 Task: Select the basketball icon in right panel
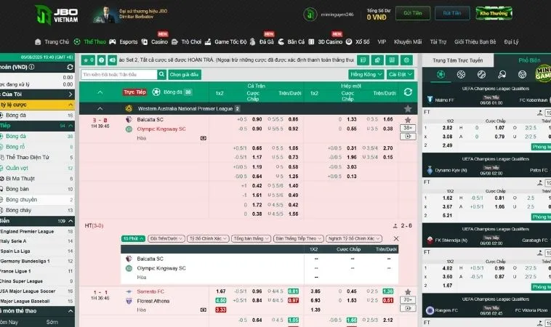click(461, 74)
